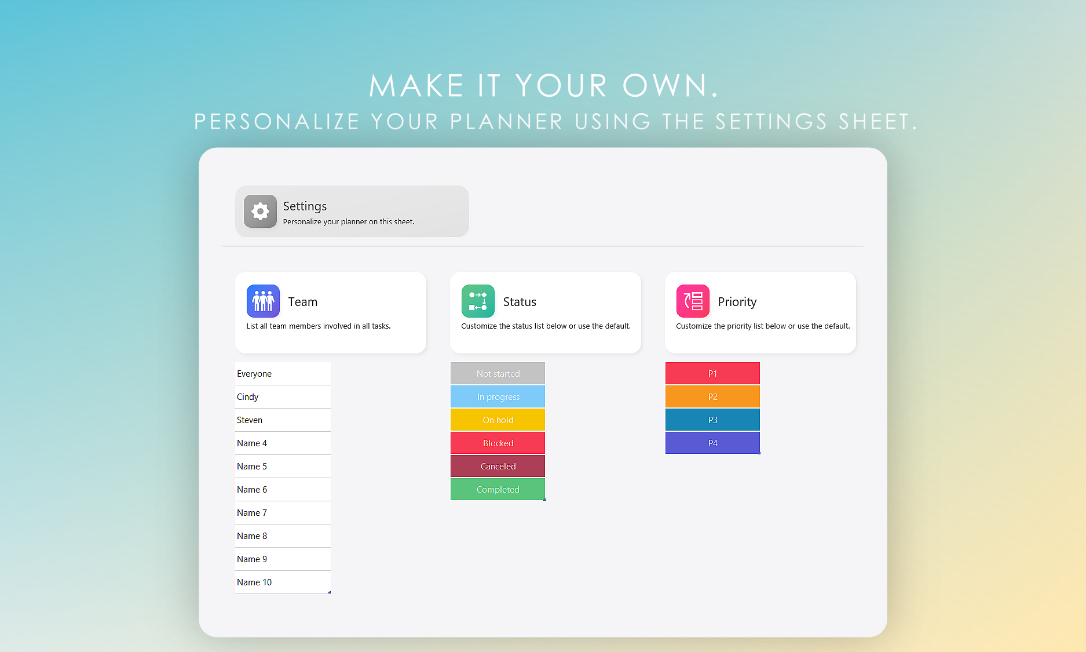The height and width of the screenshot is (652, 1086).
Task: Select the Cindy team member cell
Action: (x=283, y=396)
